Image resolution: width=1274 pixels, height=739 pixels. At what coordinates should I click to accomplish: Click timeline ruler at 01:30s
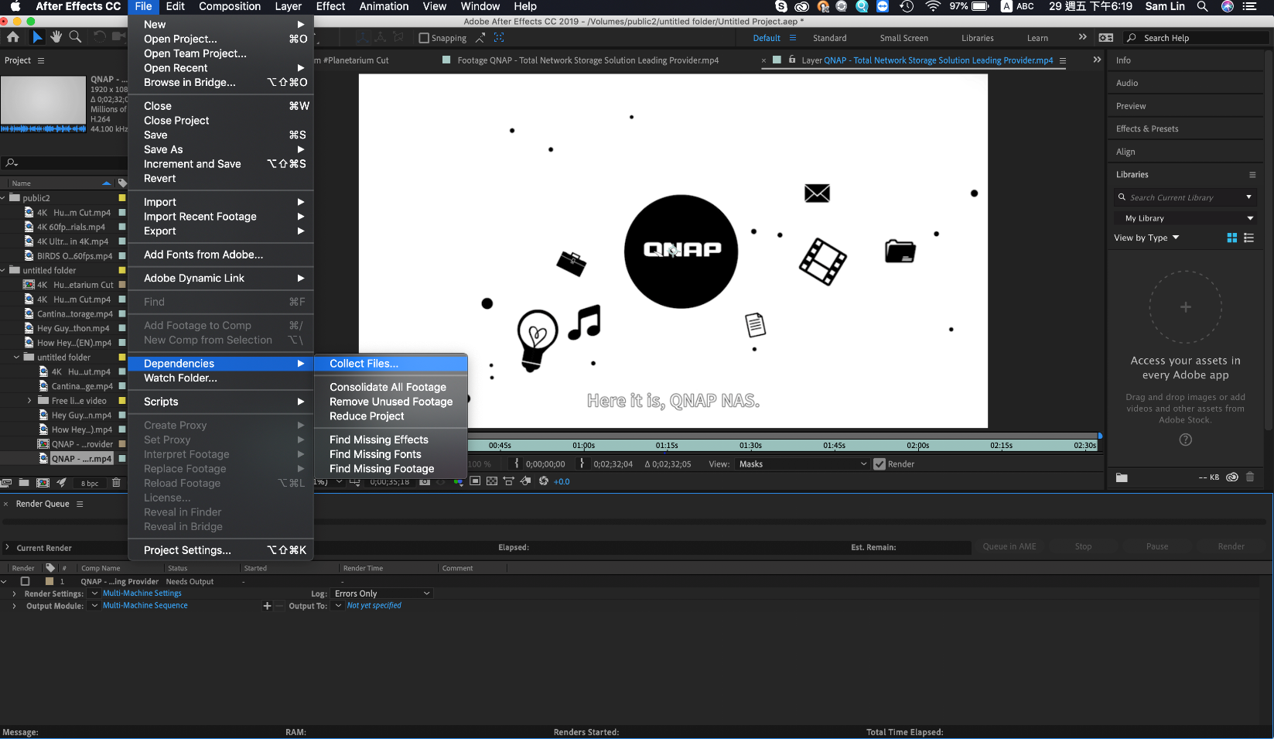pos(750,446)
